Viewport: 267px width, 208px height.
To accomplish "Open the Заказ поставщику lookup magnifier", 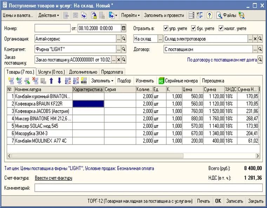I will 124,60.
